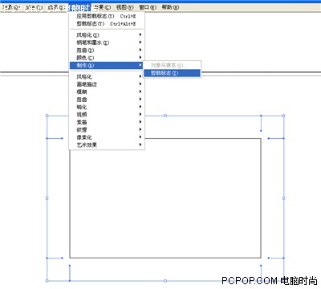Expand the 颜色(C) filter submenu

click(x=107, y=58)
